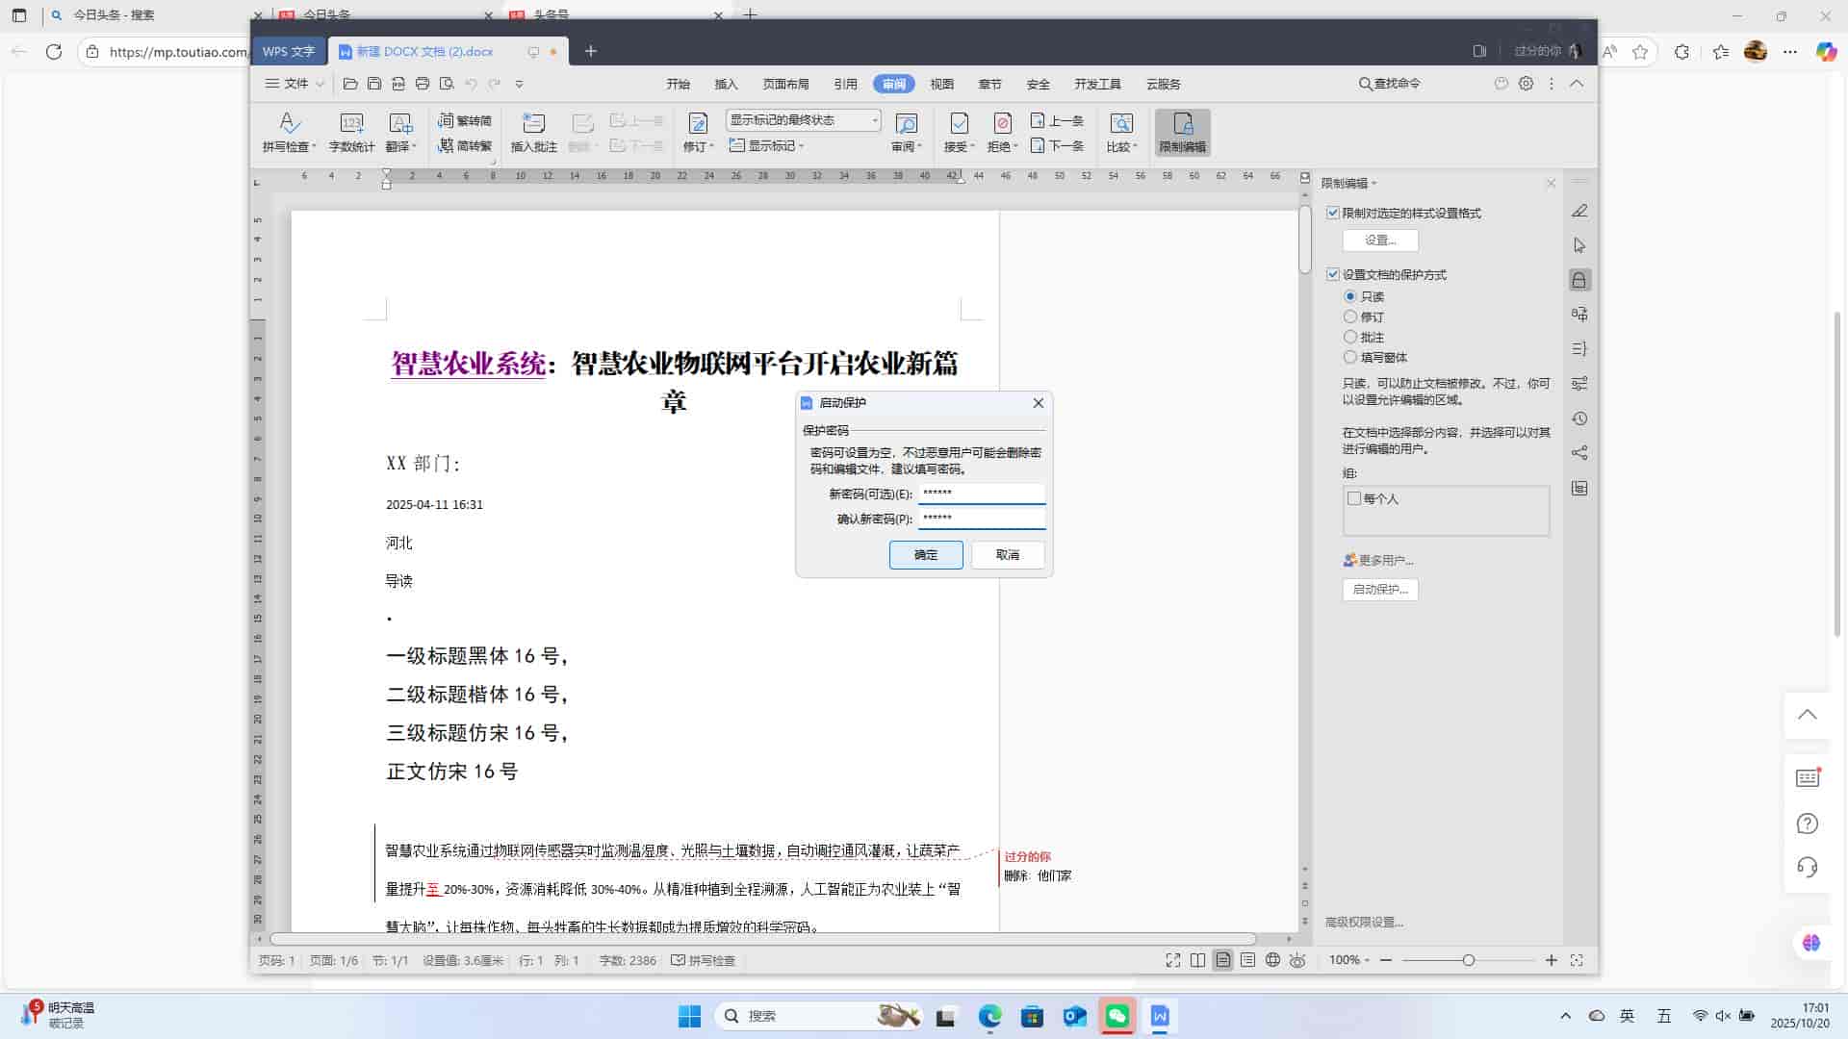Open the 比较 compare documents tool
Viewport: 1848px width, 1039px height.
pyautogui.click(x=1121, y=133)
